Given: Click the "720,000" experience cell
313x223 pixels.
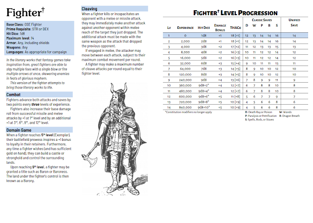Looking at the screenshot, I should click(185, 102).
